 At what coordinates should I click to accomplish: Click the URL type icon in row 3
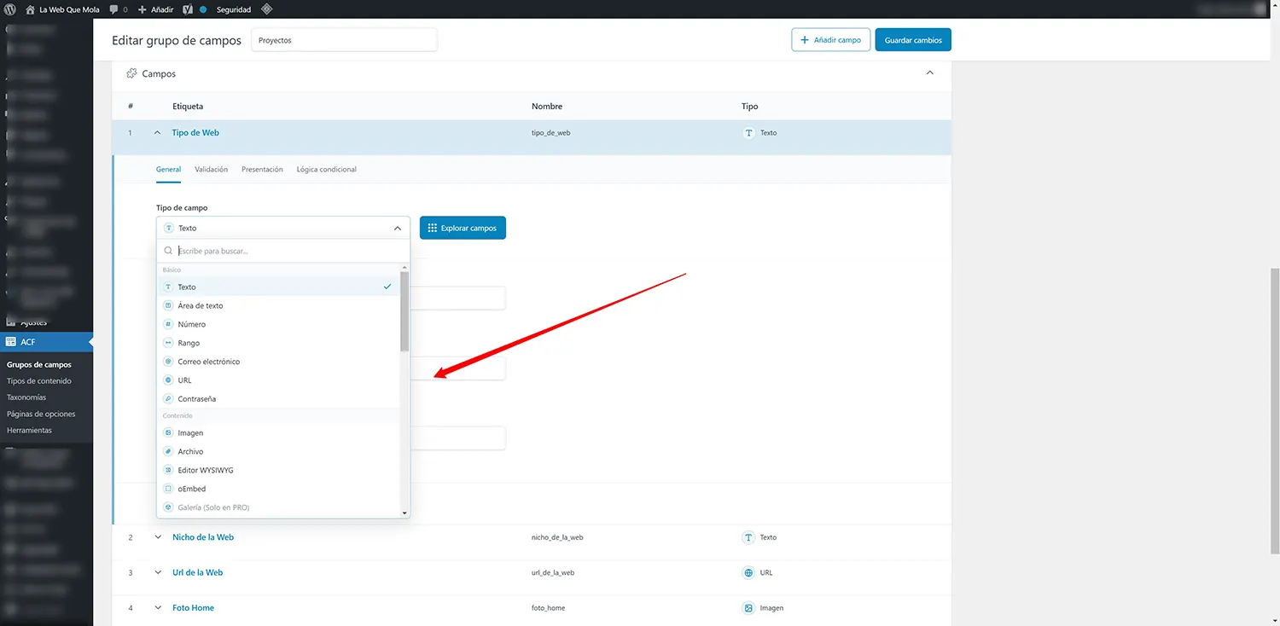[x=748, y=573]
